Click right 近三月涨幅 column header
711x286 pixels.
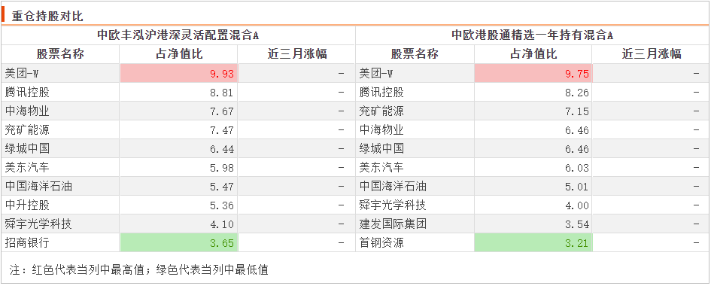651,54
